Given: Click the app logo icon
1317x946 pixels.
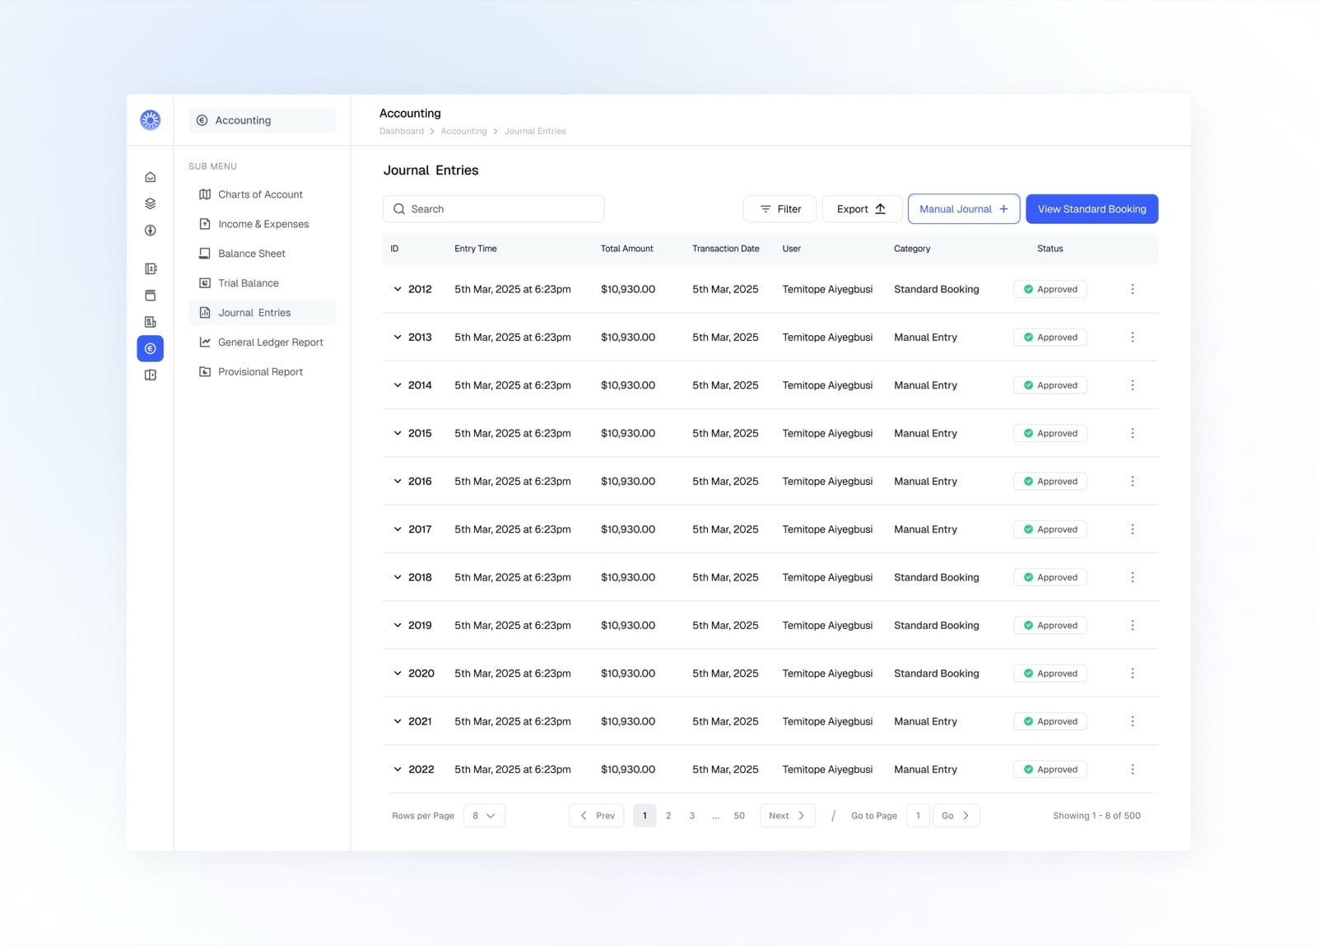Looking at the screenshot, I should tap(150, 120).
